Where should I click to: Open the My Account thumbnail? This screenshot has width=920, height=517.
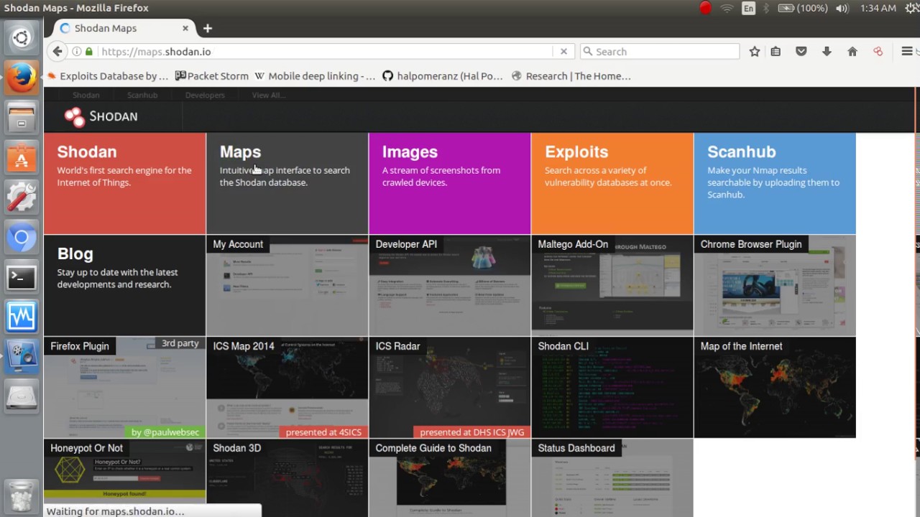coord(287,285)
